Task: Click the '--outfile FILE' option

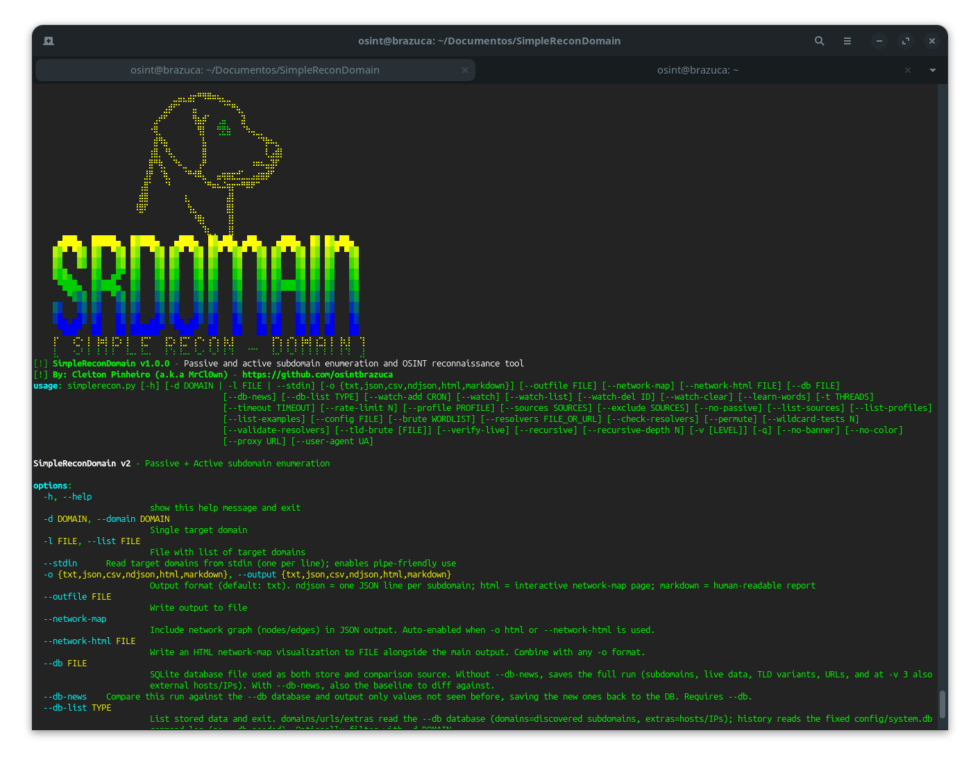Action: (x=77, y=597)
